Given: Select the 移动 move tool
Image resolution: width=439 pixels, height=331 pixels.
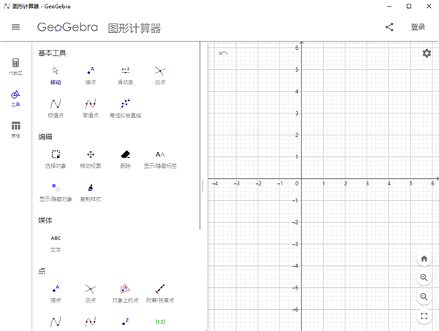Looking at the screenshot, I should (56, 75).
